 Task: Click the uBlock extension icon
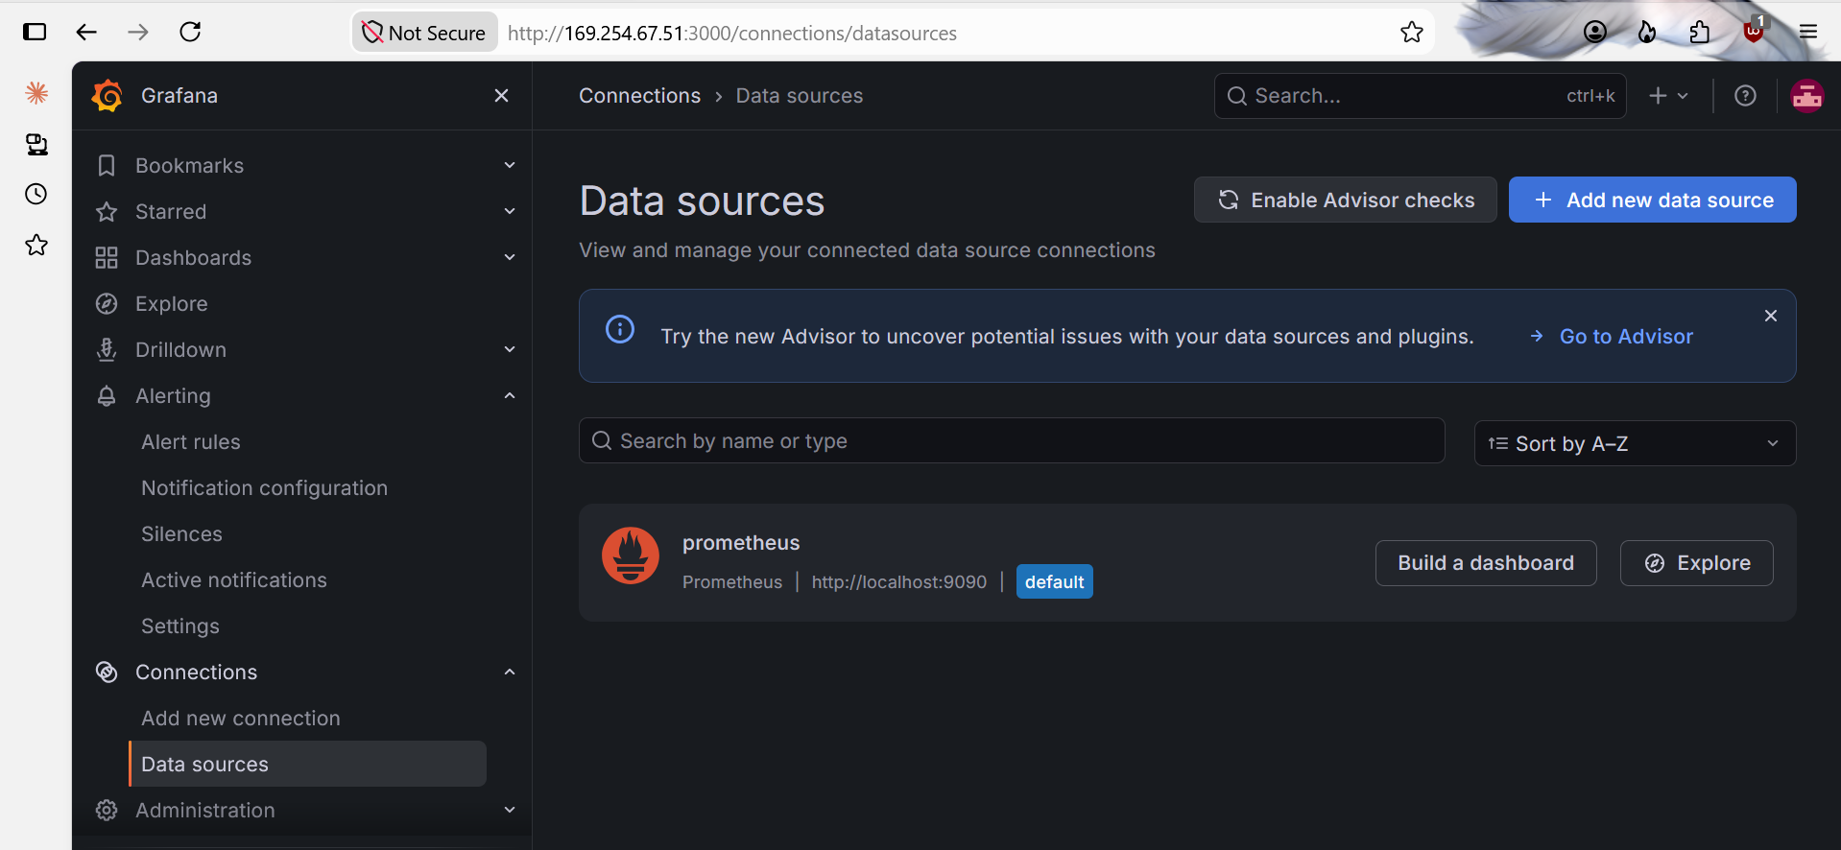pos(1754,31)
